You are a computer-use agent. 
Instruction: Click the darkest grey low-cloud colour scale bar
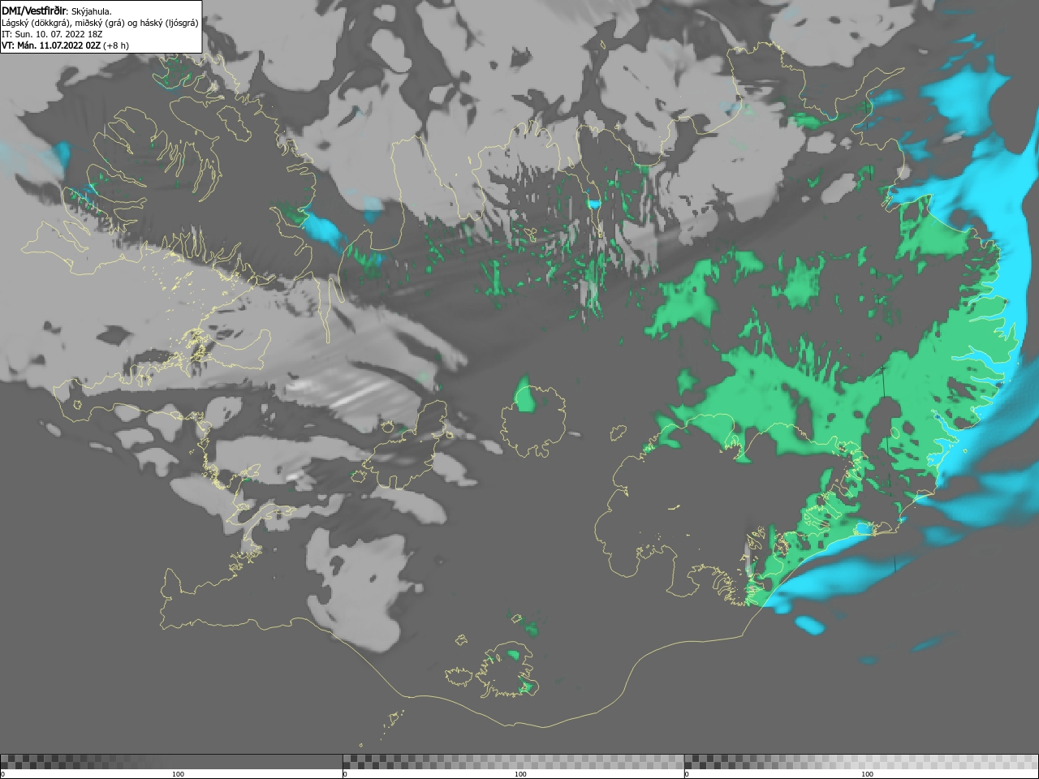[171, 762]
